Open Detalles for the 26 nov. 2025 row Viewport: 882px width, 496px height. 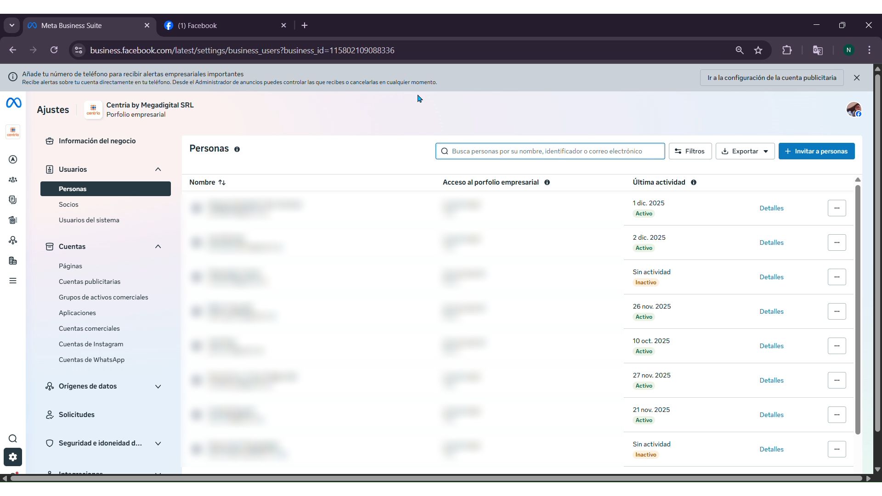(x=771, y=311)
